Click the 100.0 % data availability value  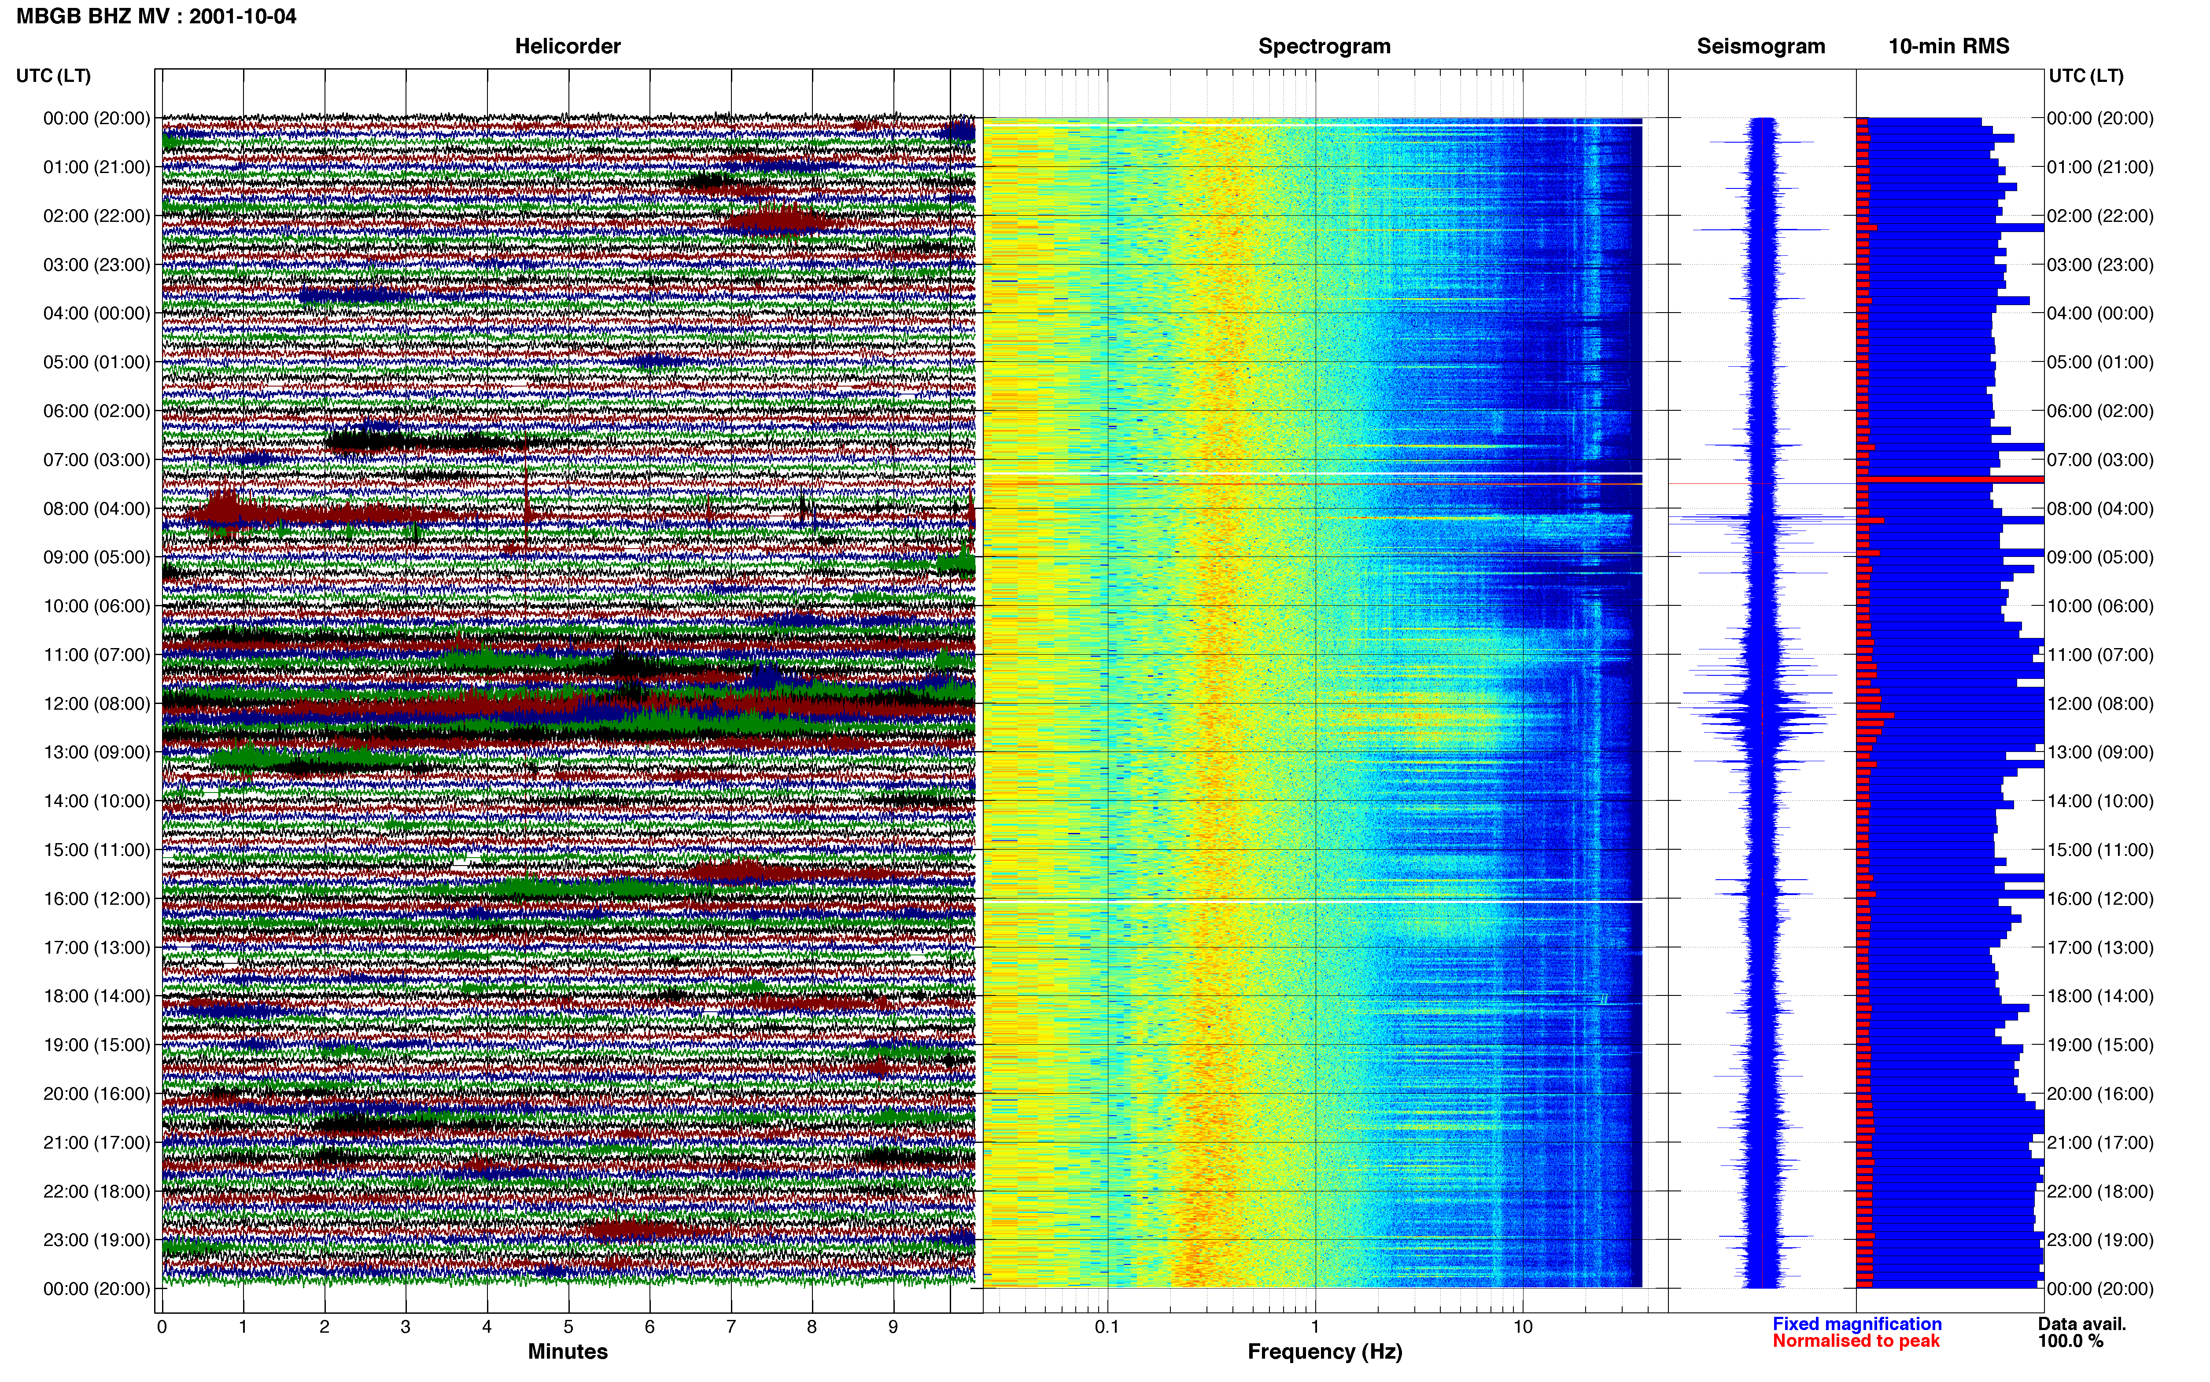[2070, 1341]
